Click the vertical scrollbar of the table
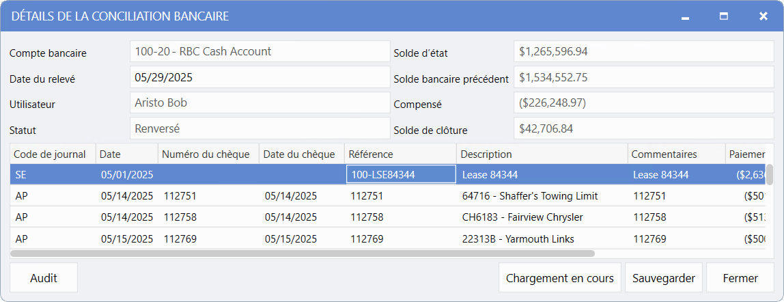 (769, 175)
